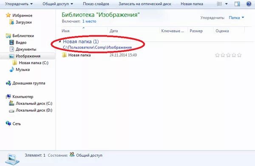Click the Видео library icon
255x166 pixels.
pyautogui.click(x=11, y=42)
